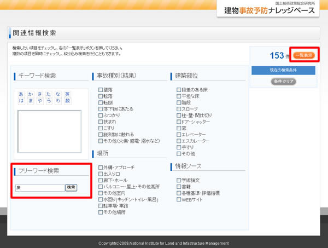The image size is (328, 248).
Task: Click the 事故種別(結果) section heading
Action: (x=116, y=76)
